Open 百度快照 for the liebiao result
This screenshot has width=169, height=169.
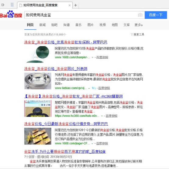[x=104, y=88]
